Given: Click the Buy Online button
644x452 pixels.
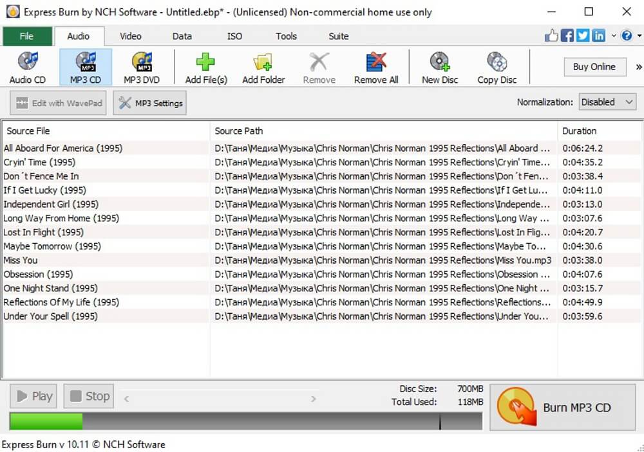Looking at the screenshot, I should (594, 66).
